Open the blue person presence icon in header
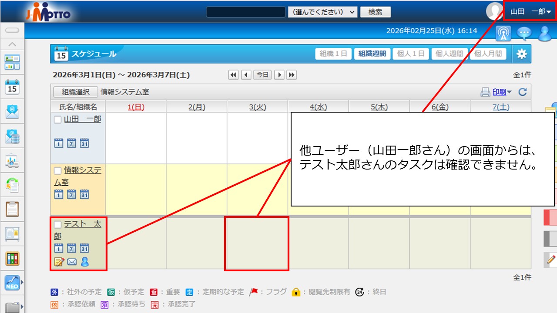This screenshot has width=557, height=313. click(544, 33)
